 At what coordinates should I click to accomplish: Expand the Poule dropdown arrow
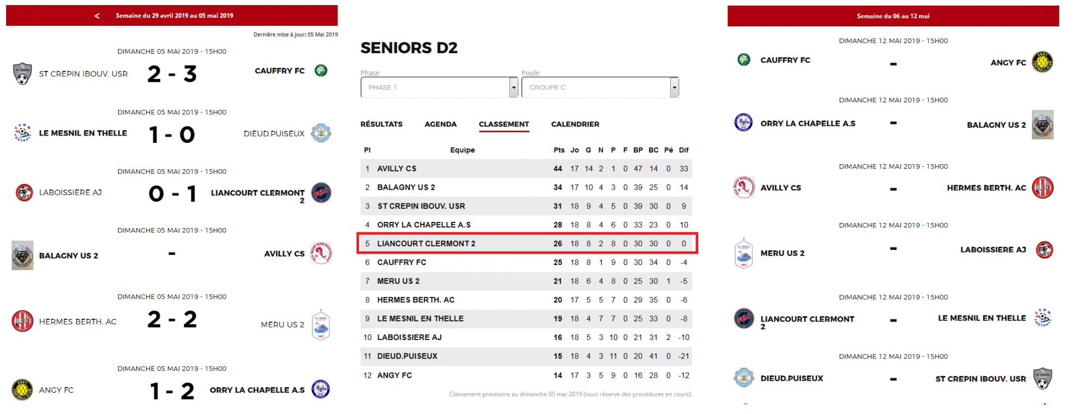tap(675, 87)
